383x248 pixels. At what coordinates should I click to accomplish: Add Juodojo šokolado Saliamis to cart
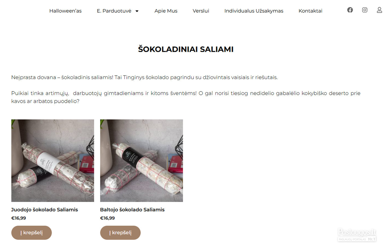pyautogui.click(x=32, y=233)
